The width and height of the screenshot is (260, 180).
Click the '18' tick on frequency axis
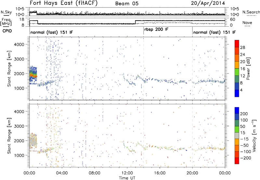(22, 19)
